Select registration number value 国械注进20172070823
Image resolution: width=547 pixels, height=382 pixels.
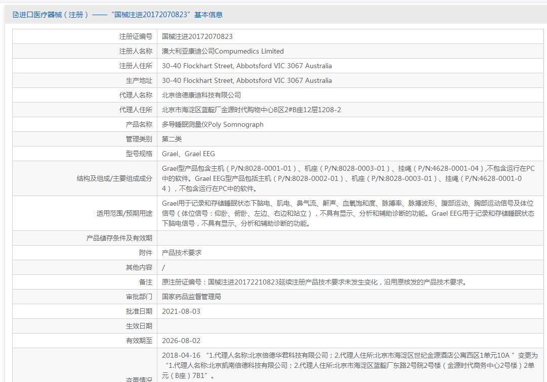[197, 36]
